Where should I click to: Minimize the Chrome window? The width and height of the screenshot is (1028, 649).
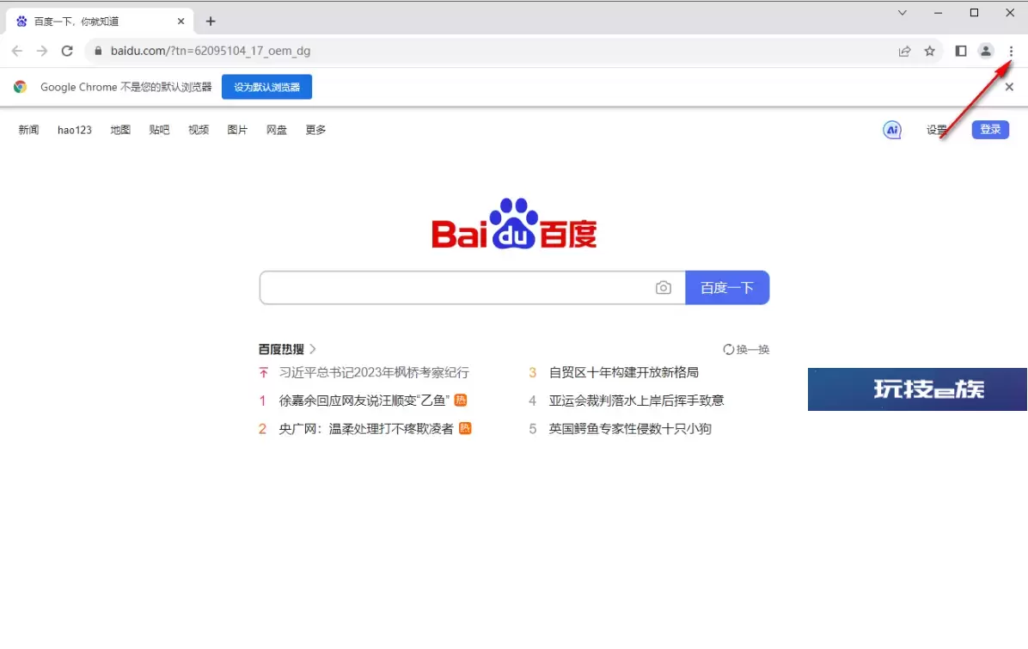(x=939, y=12)
